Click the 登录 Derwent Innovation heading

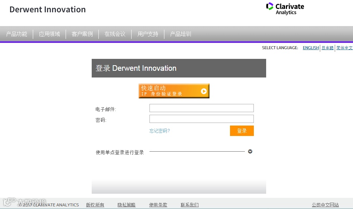coord(136,68)
